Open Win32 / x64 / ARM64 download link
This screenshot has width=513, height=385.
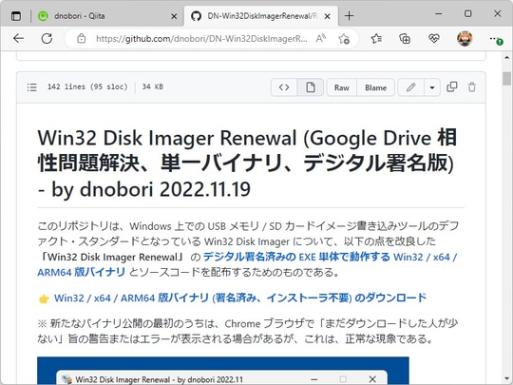click(240, 298)
